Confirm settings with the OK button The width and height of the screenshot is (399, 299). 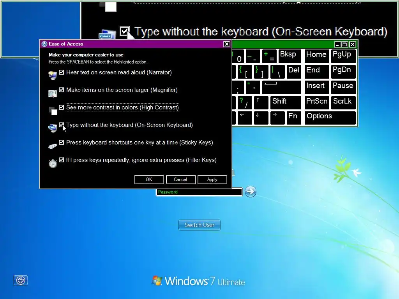pyautogui.click(x=149, y=179)
